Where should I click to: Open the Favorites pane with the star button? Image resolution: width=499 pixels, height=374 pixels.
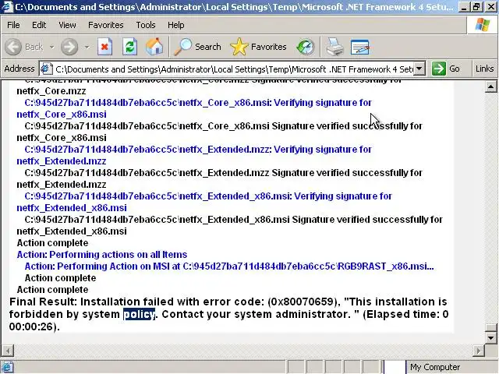coord(258,47)
